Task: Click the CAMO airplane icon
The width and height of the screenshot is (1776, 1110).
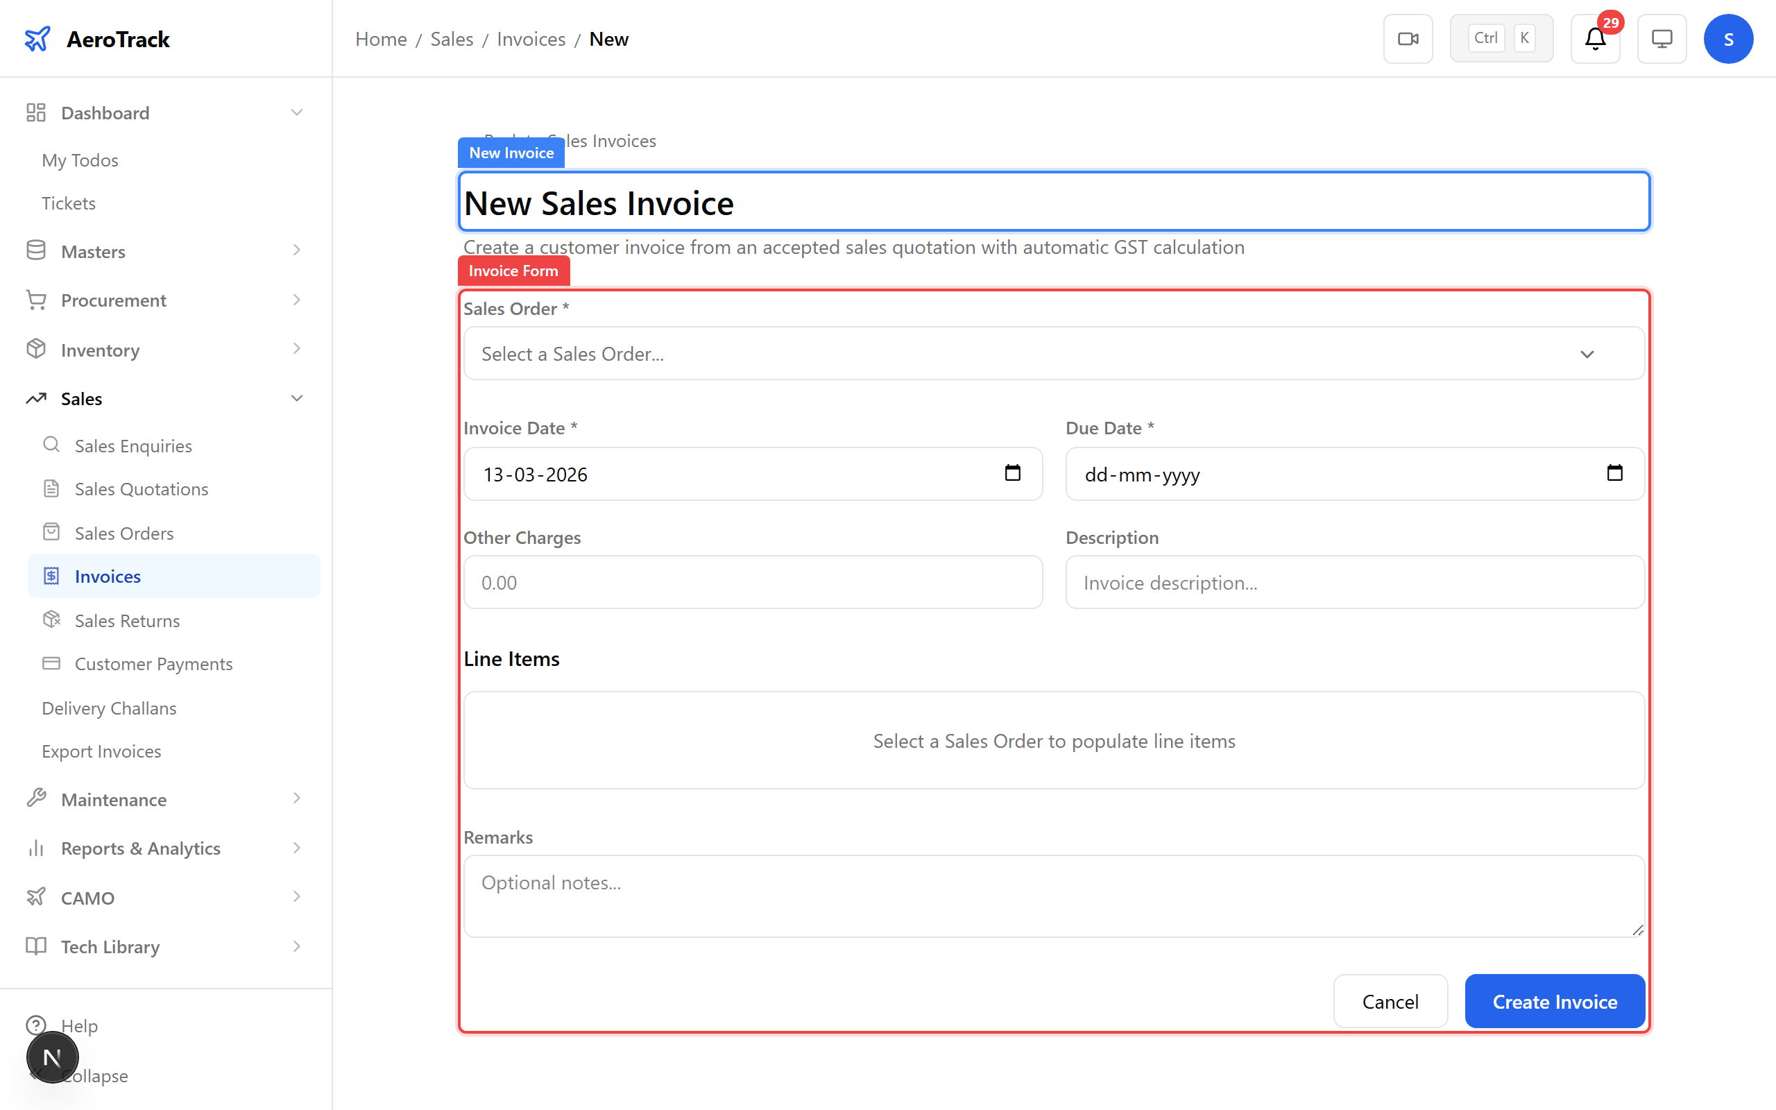Action: pos(36,896)
